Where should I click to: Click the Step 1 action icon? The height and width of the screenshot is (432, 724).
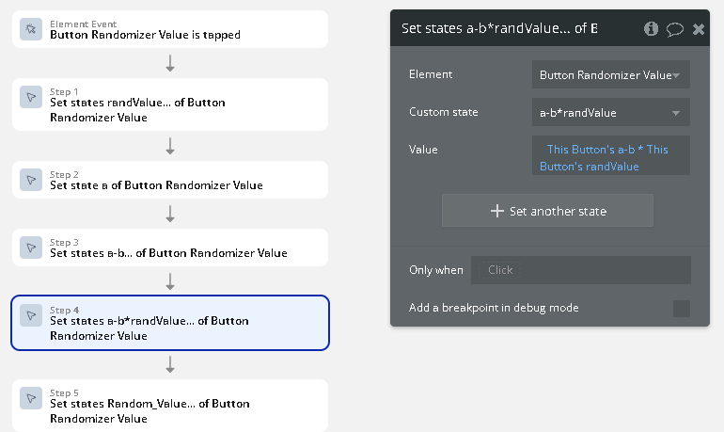click(31, 97)
